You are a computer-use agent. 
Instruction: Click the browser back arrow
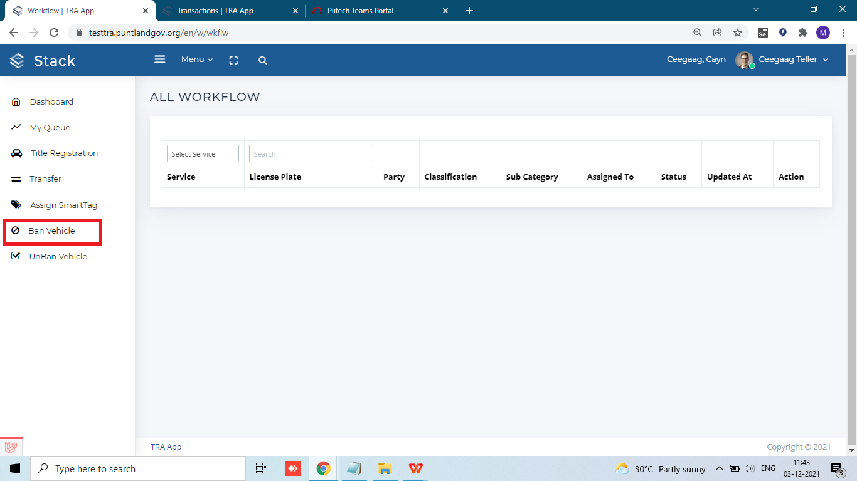point(14,33)
